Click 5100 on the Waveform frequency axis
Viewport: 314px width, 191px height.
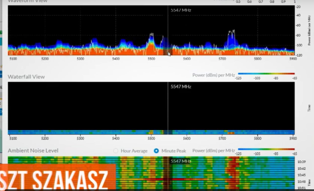tap(13, 59)
